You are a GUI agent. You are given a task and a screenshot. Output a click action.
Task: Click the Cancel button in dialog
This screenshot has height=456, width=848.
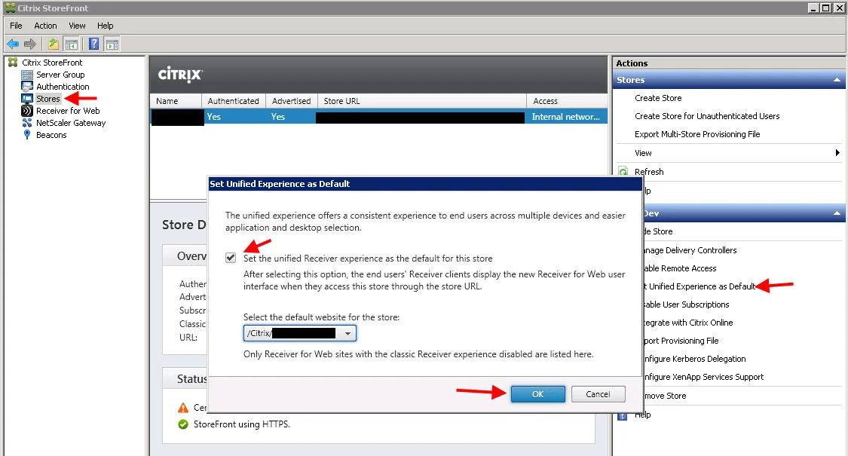pos(598,394)
